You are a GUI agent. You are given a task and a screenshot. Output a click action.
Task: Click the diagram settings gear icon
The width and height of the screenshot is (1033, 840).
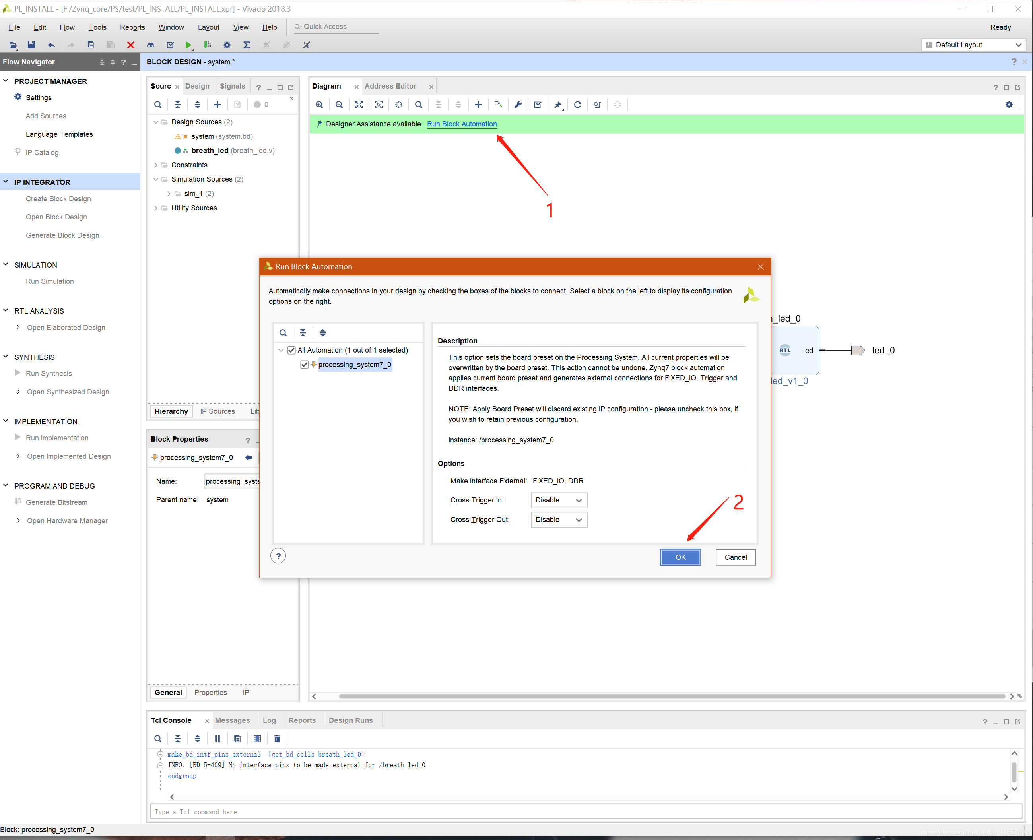[x=1009, y=105]
